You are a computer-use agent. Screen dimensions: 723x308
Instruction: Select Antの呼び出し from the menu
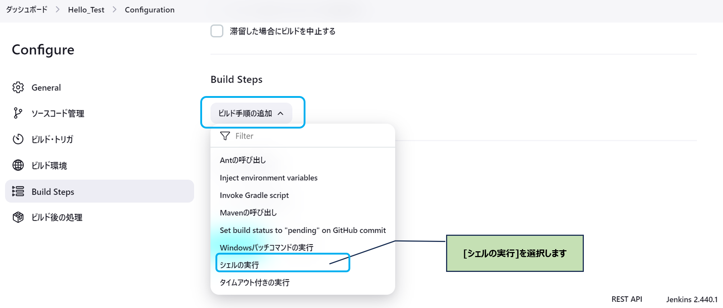click(303, 160)
